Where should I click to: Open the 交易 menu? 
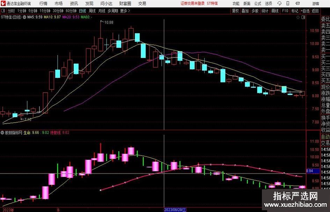142,3
